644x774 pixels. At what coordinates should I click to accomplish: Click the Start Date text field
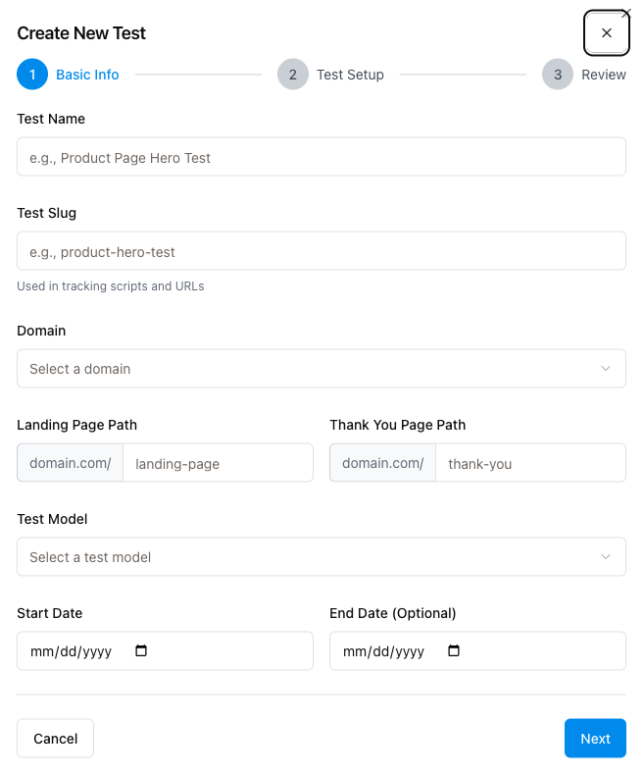coord(74,651)
